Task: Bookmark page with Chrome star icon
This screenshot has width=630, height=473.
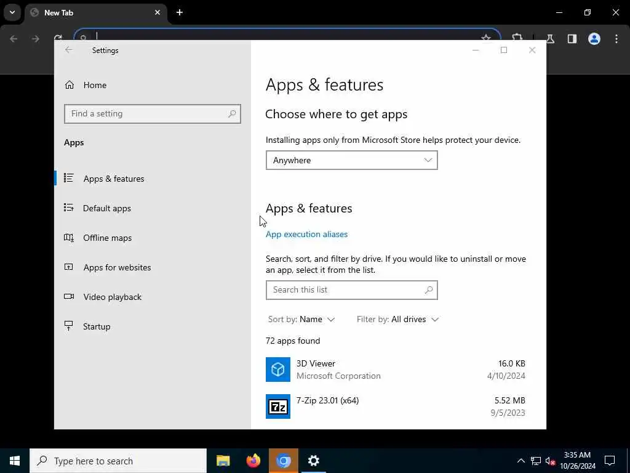Action: pyautogui.click(x=486, y=39)
